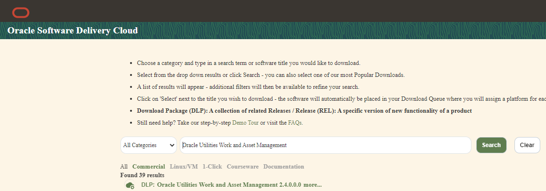Click the cloud download icon beside DLP result

point(130,185)
